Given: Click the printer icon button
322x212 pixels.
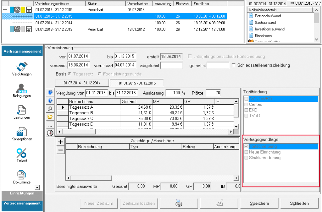Looking at the screenshot, I should click(x=179, y=203).
